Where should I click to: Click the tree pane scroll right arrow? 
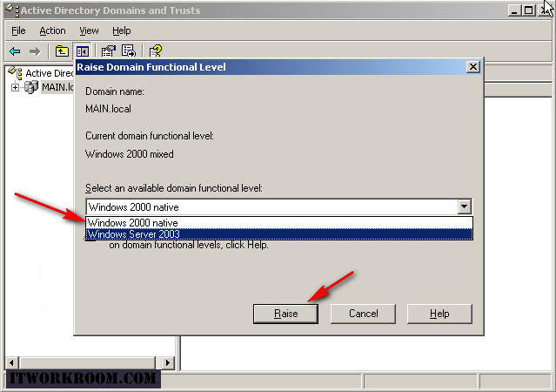click(168, 363)
